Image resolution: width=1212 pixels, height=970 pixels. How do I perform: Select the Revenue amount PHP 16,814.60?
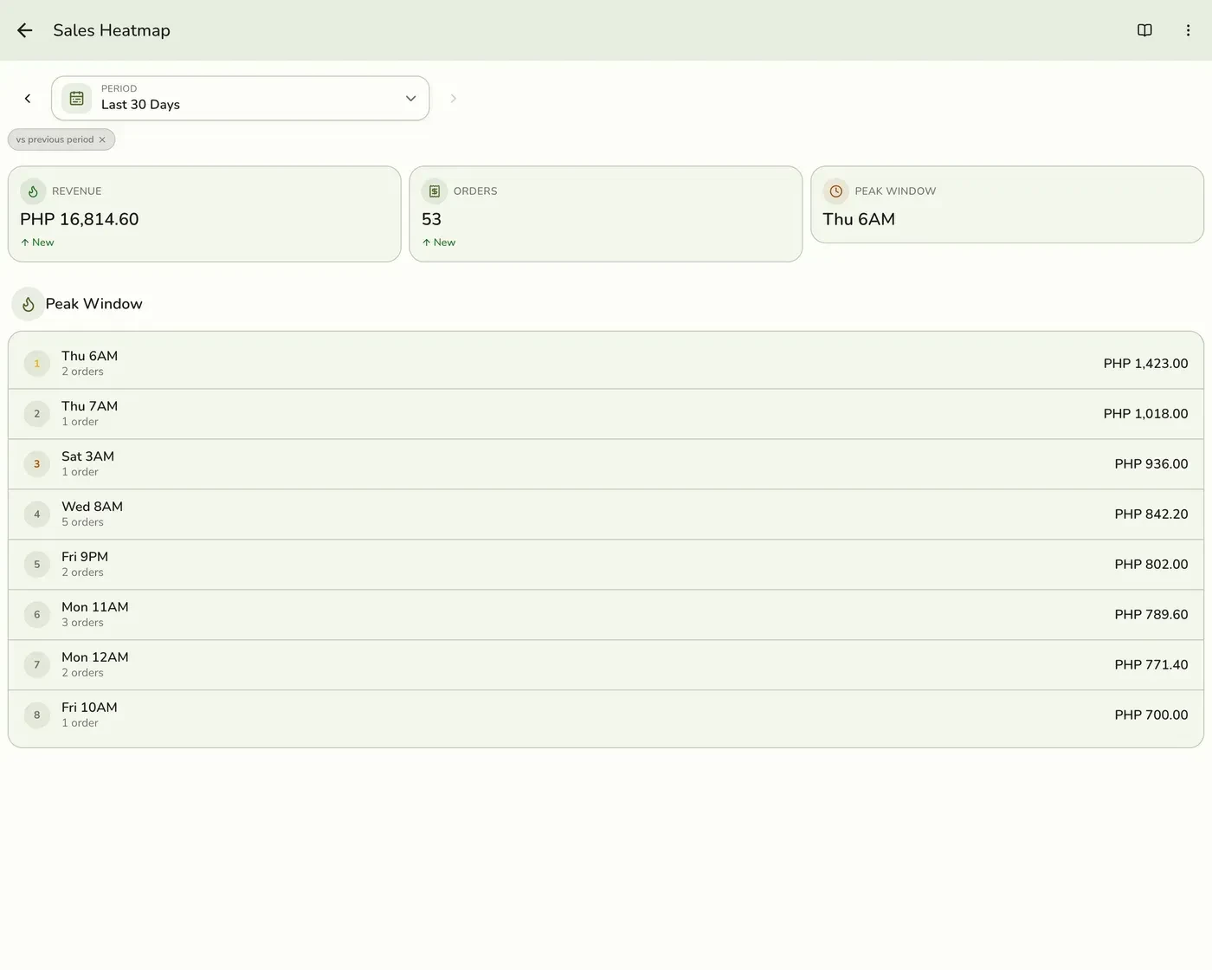tap(80, 219)
